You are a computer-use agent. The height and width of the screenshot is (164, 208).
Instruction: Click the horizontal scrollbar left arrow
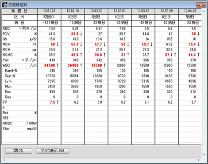[4, 160]
